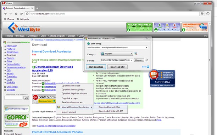Go forward with the forward arrow
Image resolution: width=217 pixels, height=135 pixels.
click(11, 14)
